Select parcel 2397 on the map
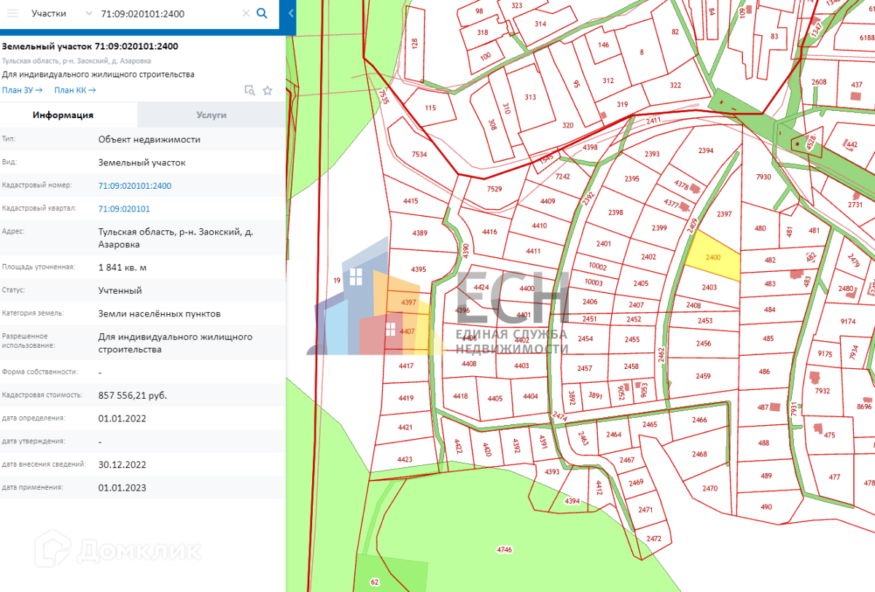Image resolution: width=875 pixels, height=592 pixels. click(x=723, y=214)
